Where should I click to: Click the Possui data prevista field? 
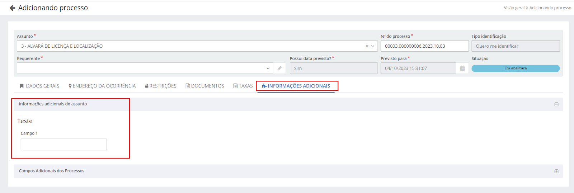(x=333, y=68)
